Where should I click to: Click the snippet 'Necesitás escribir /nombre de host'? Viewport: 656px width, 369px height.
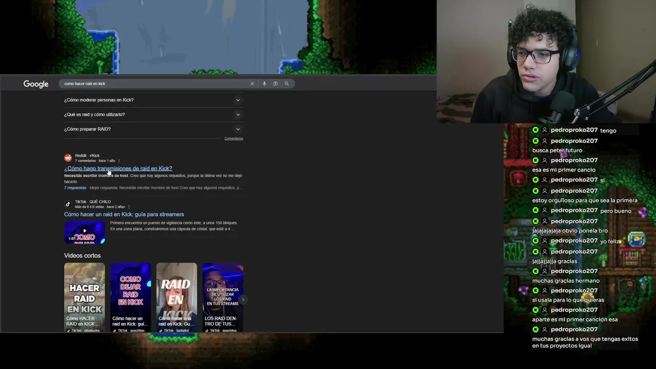96,176
